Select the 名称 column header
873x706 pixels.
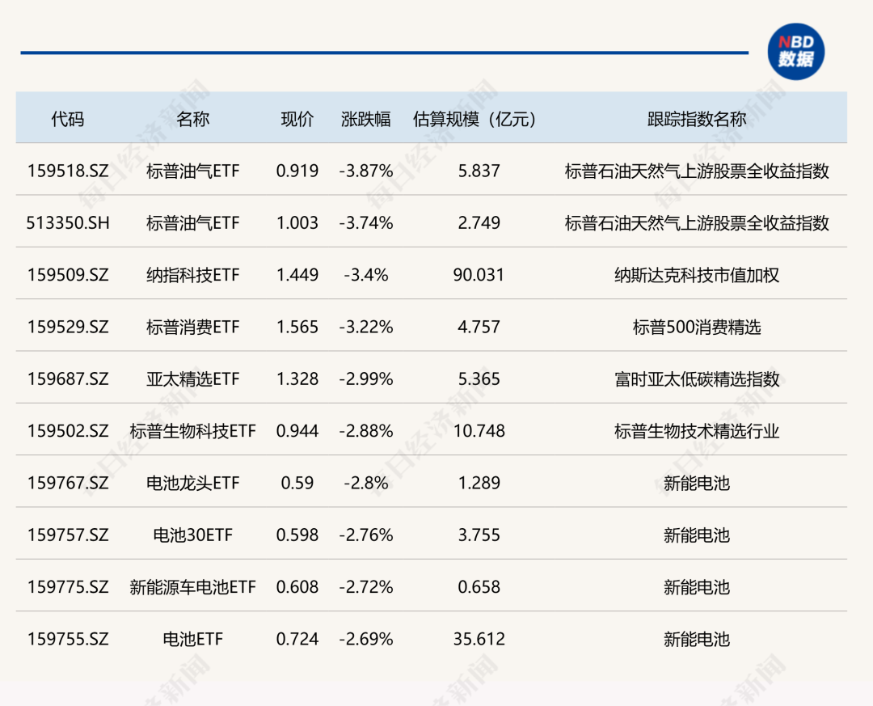[192, 118]
